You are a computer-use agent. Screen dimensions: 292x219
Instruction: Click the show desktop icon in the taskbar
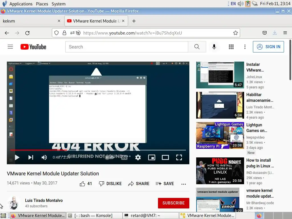coord(3,216)
